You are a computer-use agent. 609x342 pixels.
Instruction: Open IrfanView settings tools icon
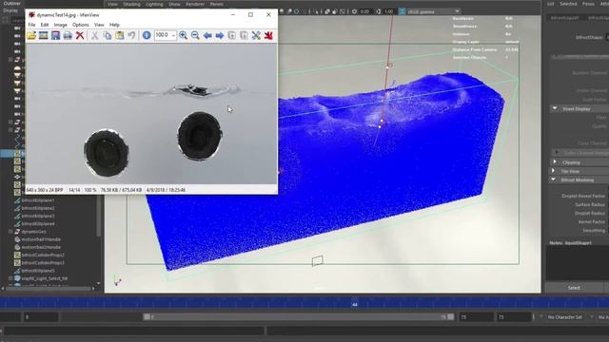[256, 36]
